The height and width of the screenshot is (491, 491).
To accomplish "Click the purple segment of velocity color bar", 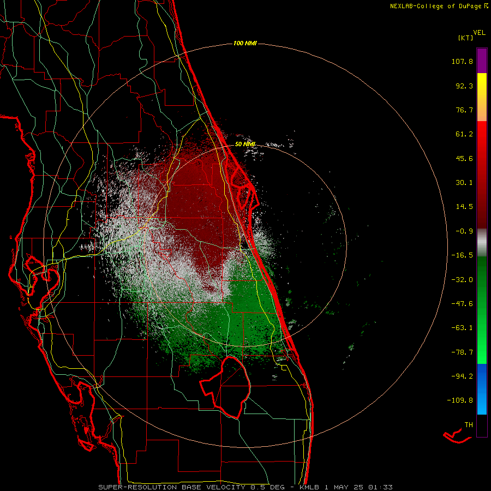I will coord(482,61).
